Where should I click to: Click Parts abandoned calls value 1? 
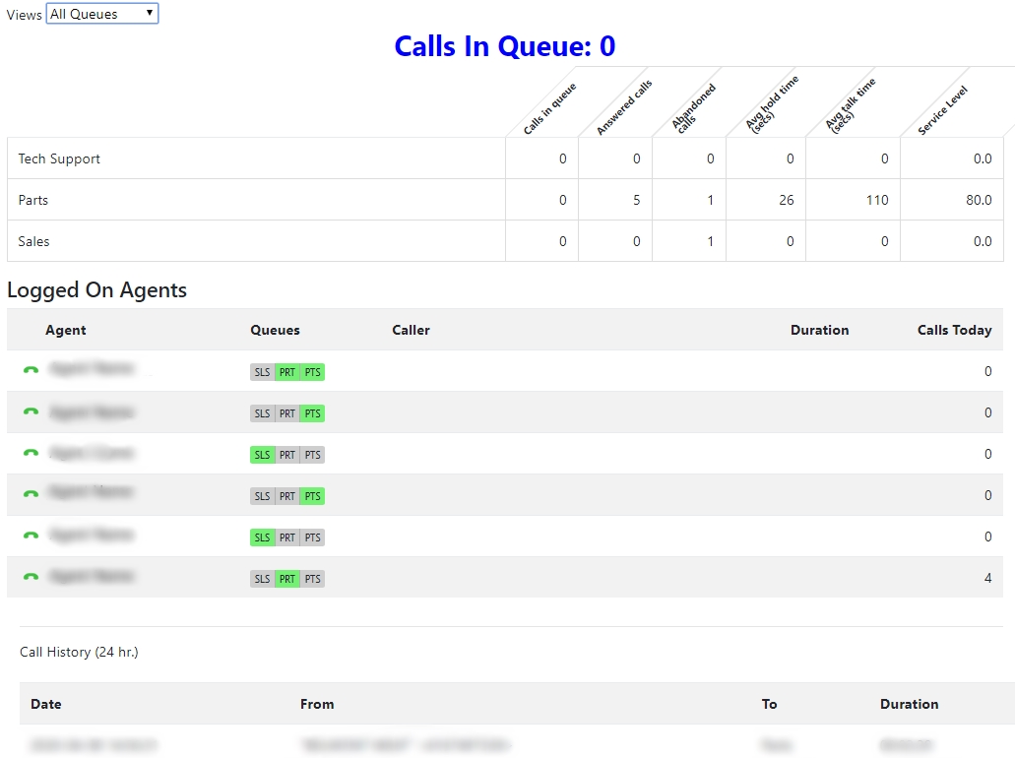[x=710, y=200]
